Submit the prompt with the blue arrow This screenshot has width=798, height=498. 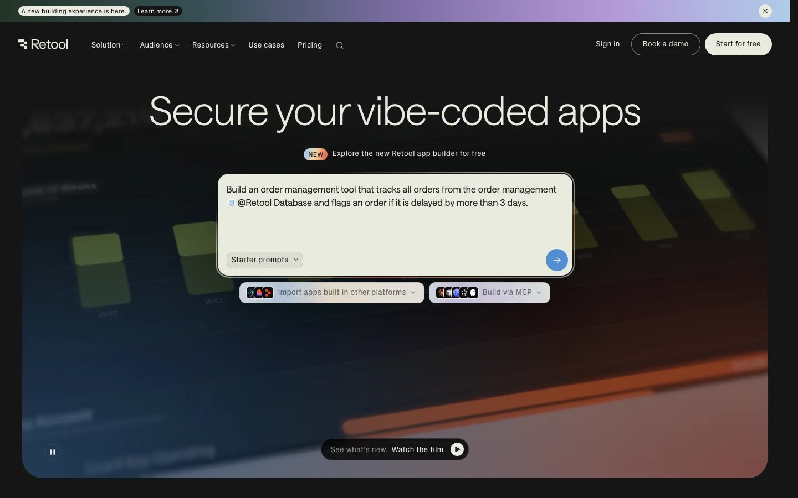point(556,260)
